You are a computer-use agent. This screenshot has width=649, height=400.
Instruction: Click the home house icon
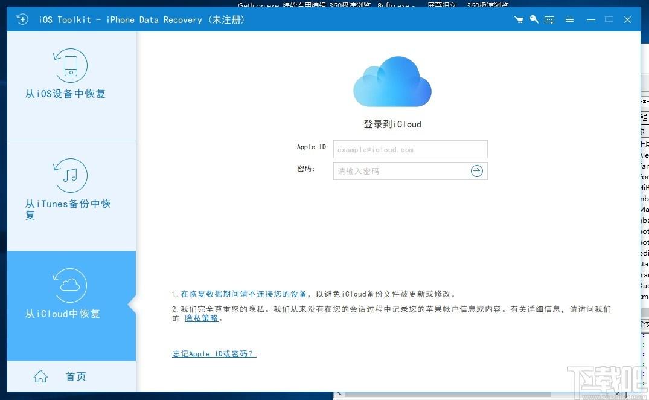pyautogui.click(x=40, y=376)
